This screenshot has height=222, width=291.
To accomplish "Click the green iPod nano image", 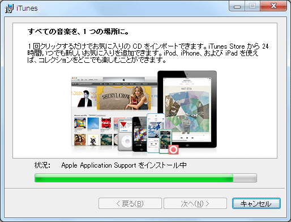I will coord(165,141).
